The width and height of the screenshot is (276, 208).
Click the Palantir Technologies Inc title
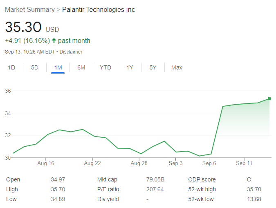coord(99,9)
